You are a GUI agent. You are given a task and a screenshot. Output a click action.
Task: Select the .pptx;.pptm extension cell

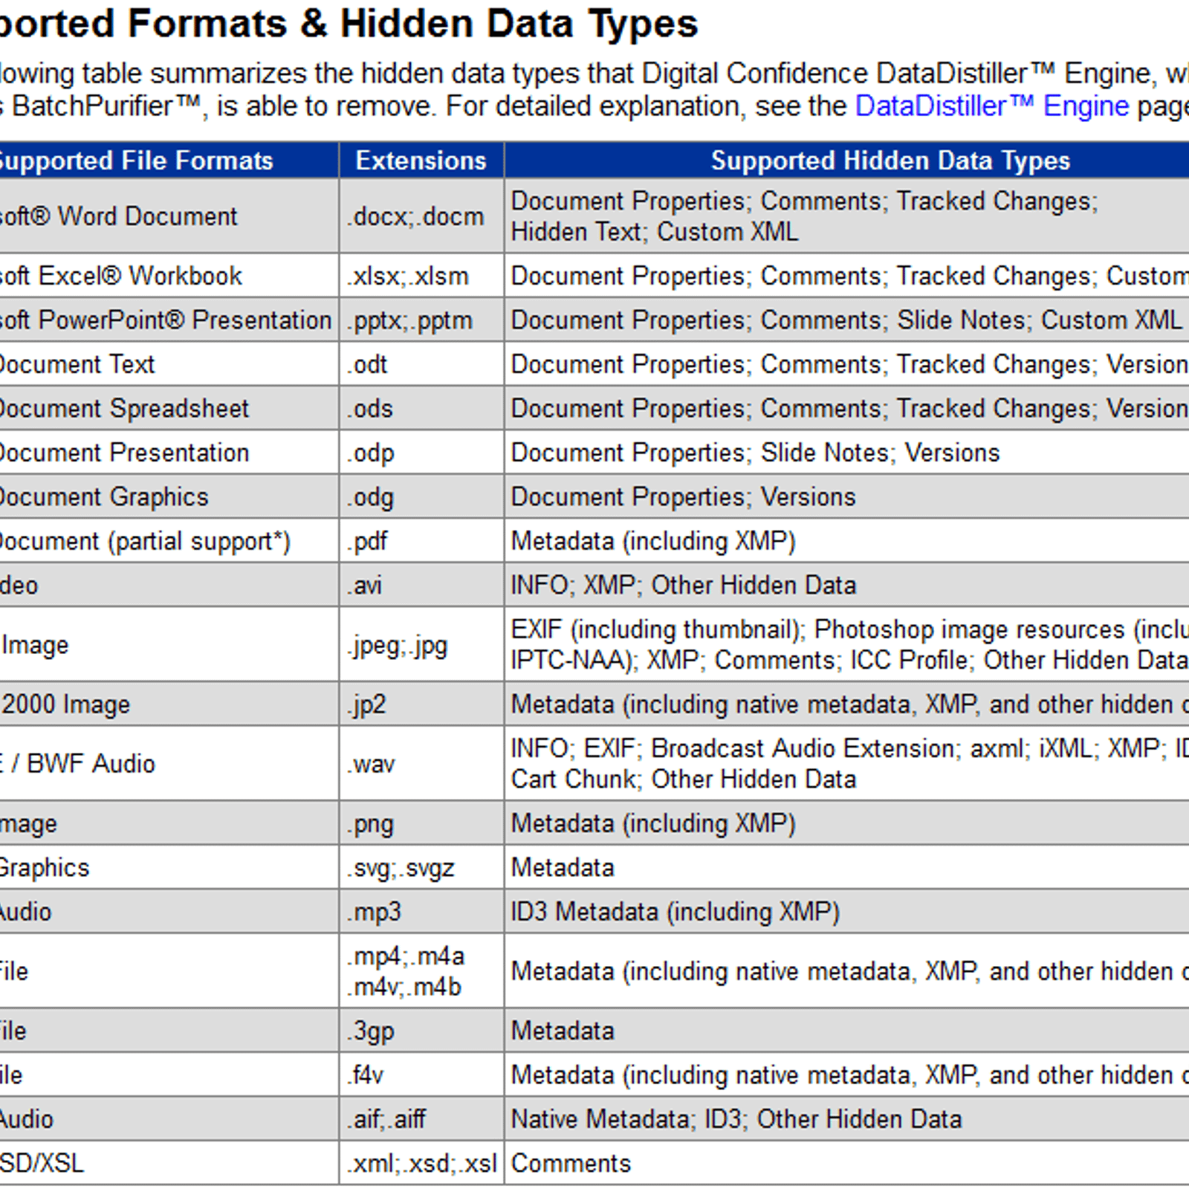(421, 320)
